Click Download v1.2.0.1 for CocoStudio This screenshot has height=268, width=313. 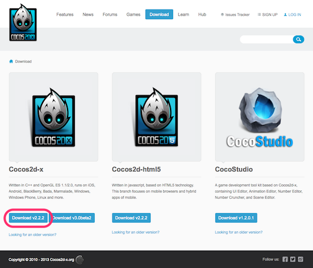(x=236, y=218)
